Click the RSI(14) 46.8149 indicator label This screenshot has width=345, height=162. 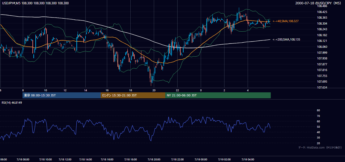coord(12,103)
